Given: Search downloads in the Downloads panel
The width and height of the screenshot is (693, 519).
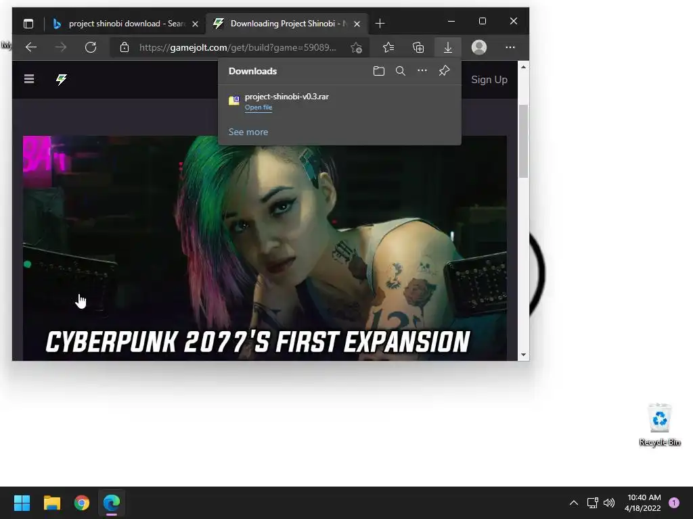Looking at the screenshot, I should tap(401, 71).
